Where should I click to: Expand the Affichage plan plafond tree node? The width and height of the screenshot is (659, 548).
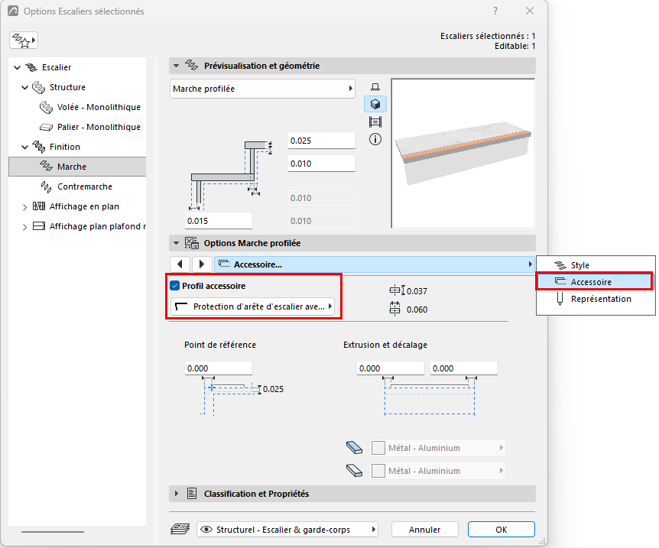(x=24, y=227)
